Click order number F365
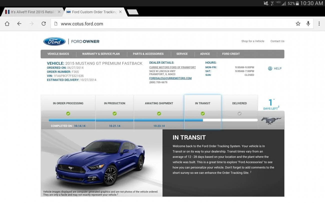This screenshot has height=203, width=325. coord(75,72)
